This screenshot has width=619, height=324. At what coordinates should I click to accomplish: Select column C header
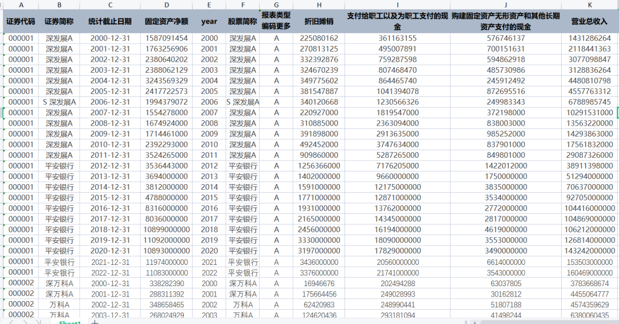coord(110,5)
